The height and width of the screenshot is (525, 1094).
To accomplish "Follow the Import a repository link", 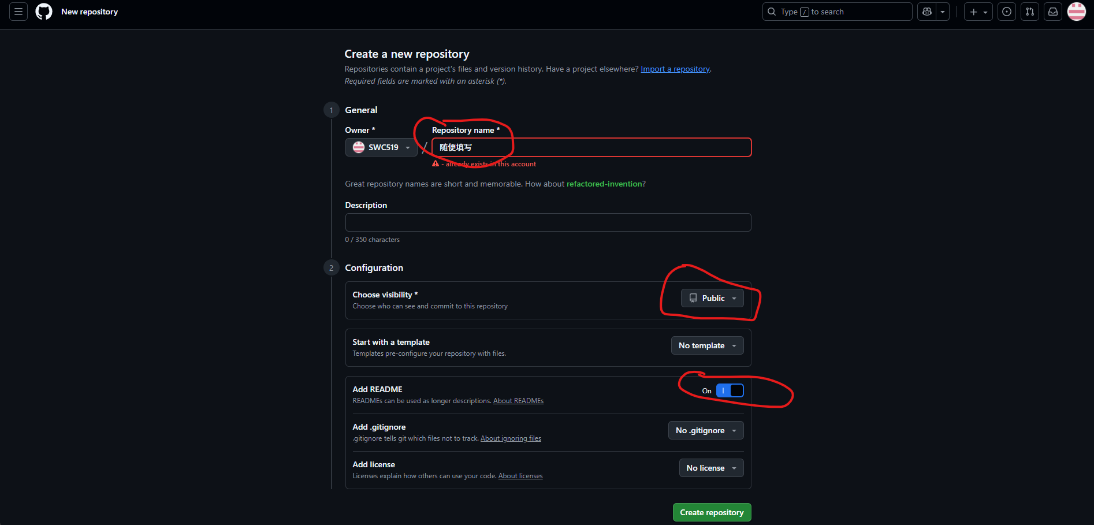I will click(x=675, y=69).
